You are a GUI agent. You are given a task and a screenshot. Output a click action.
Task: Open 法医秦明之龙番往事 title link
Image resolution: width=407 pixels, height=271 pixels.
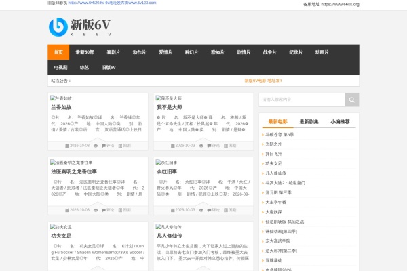coord(74,171)
